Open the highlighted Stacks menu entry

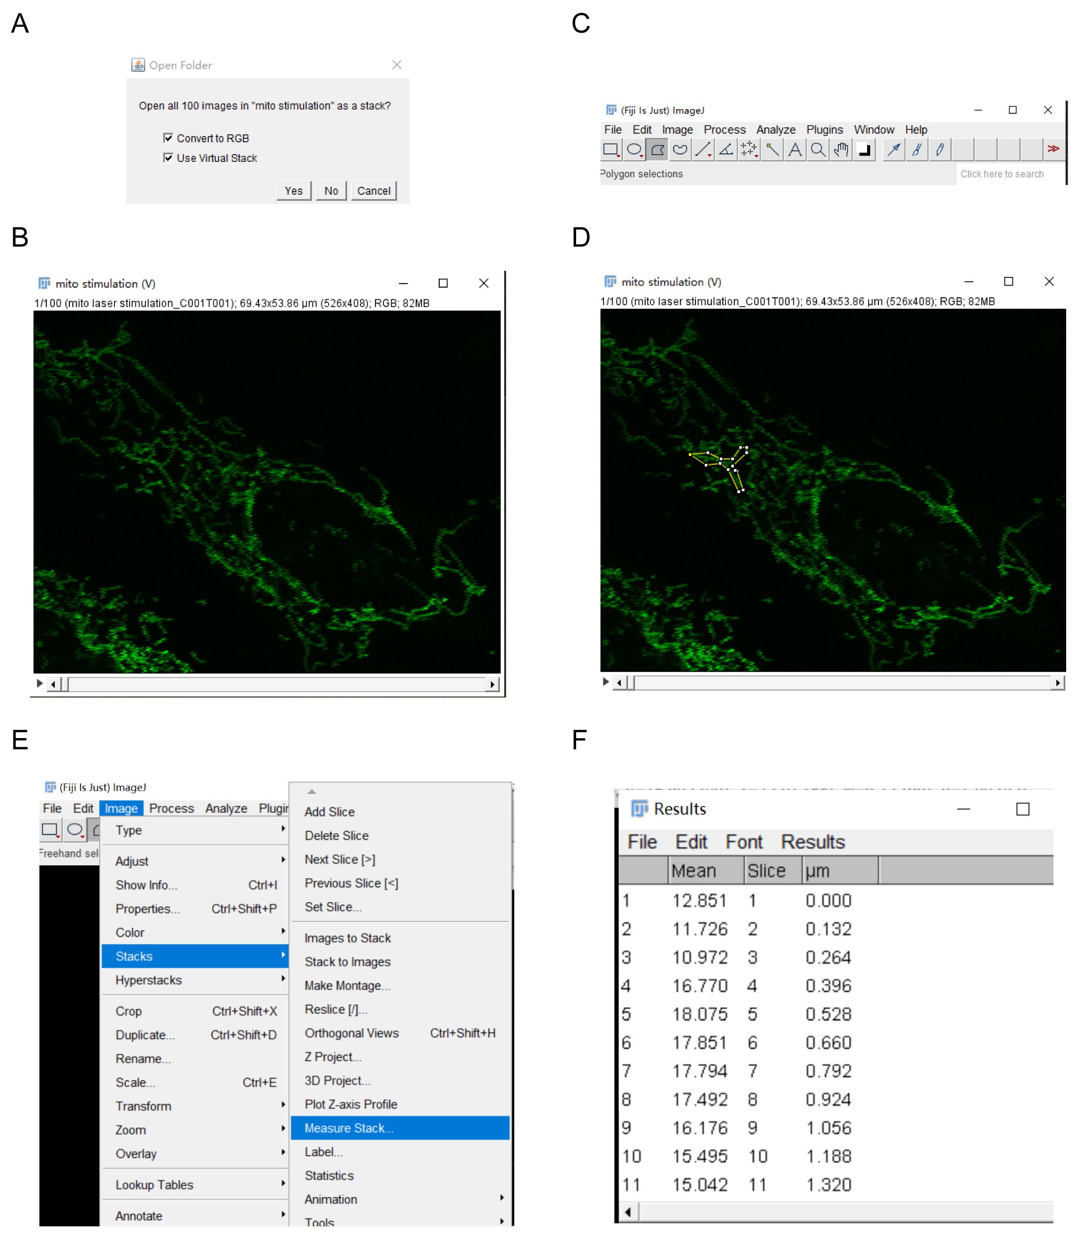point(195,956)
